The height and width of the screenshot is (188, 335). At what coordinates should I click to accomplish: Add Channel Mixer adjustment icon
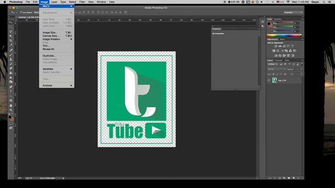point(291,51)
